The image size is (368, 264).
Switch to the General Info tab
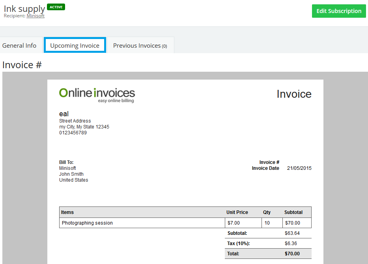(x=19, y=46)
